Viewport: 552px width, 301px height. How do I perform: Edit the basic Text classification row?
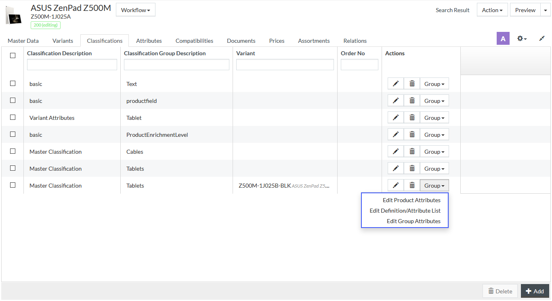396,84
